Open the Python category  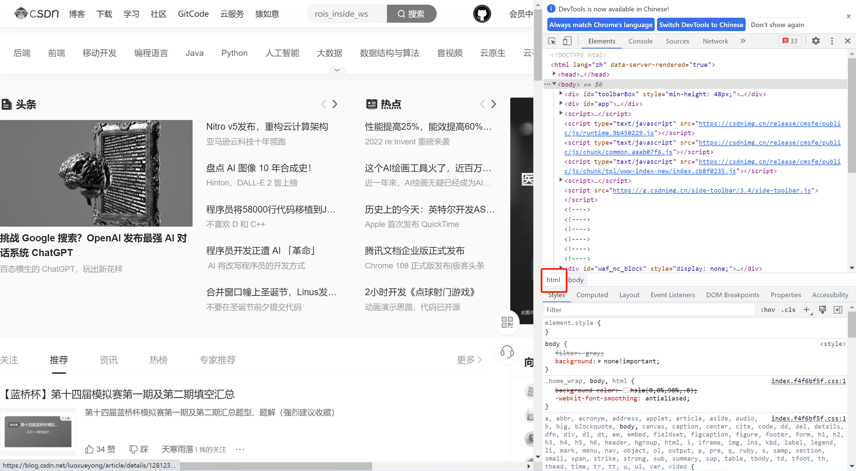234,53
